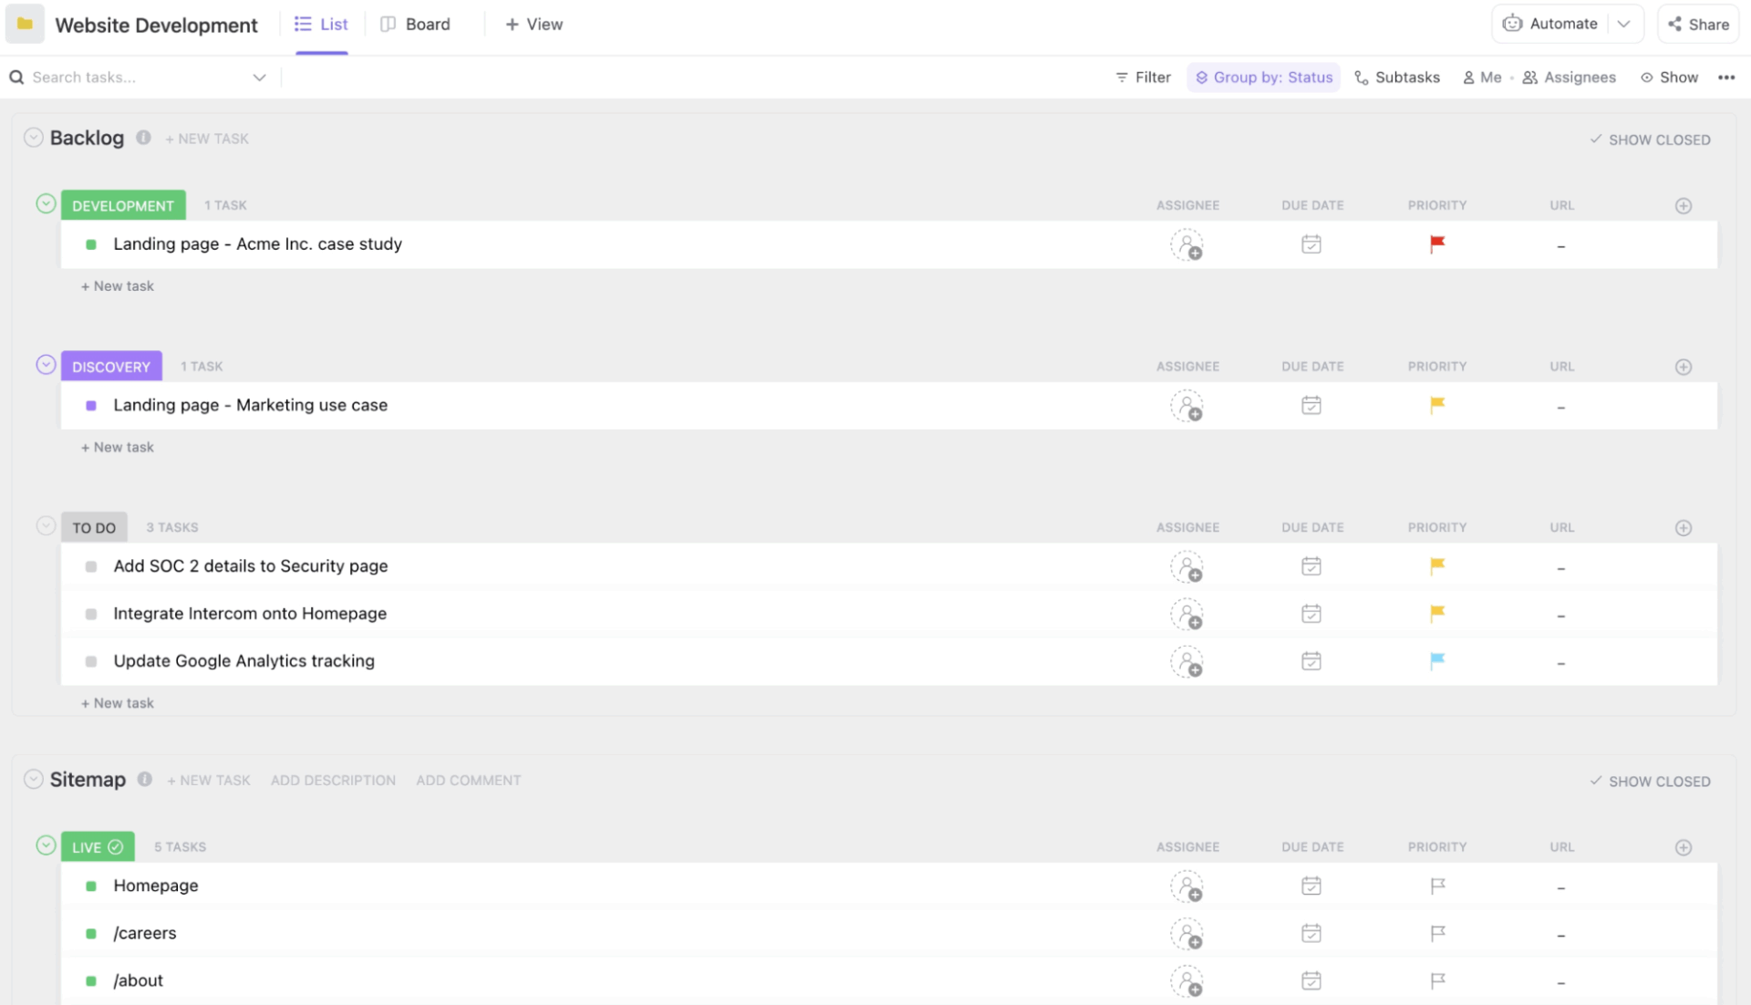Click the Backlog info icon
The image size is (1751, 1005).
pyautogui.click(x=143, y=138)
